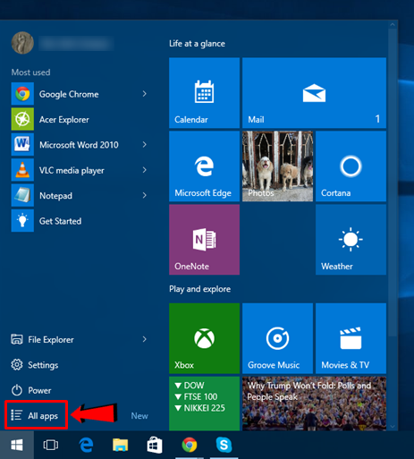Expand VLC media player jump list arrow

point(145,170)
